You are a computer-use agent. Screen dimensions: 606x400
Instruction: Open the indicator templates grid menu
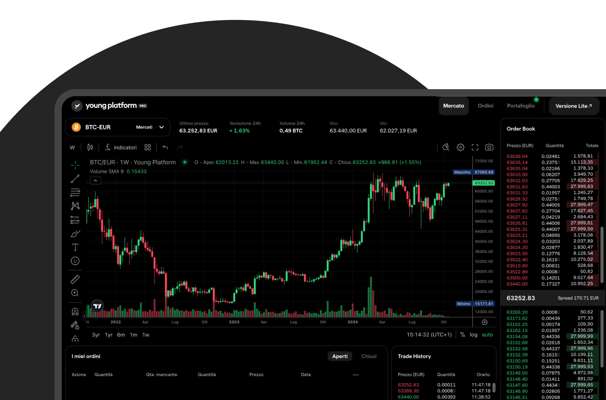pyautogui.click(x=148, y=147)
